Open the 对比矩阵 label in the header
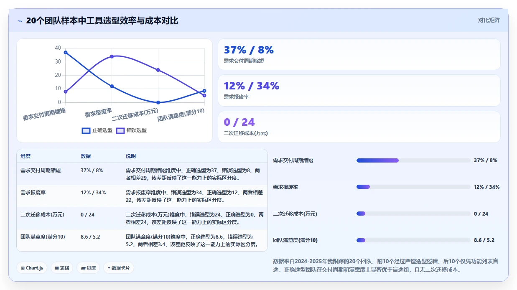Viewport: 517px width, 290px height. [x=489, y=20]
